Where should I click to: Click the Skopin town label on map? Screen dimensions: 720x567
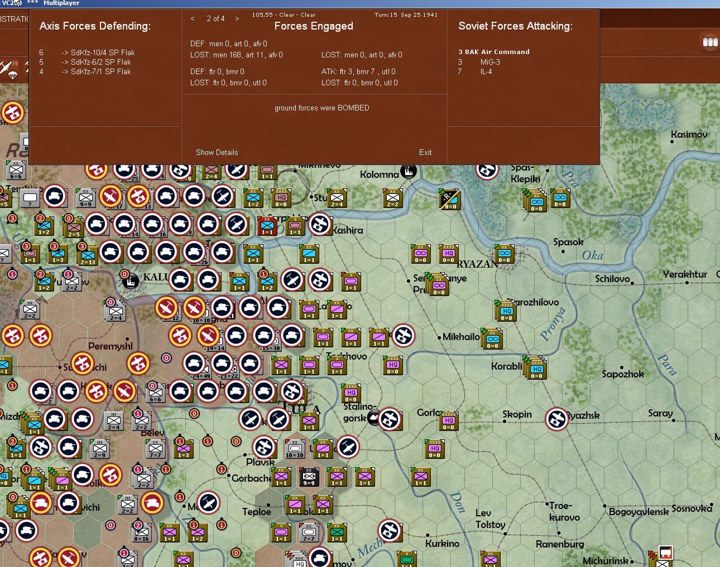point(517,414)
